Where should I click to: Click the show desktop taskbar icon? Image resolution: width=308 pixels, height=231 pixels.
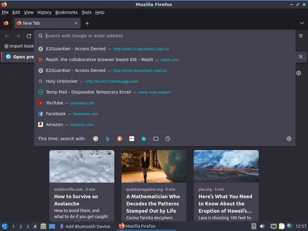tap(52, 226)
